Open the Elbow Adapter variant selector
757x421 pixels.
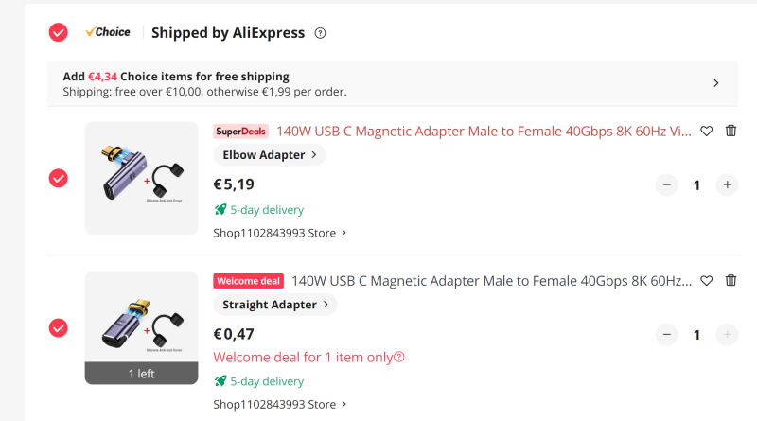(x=270, y=155)
